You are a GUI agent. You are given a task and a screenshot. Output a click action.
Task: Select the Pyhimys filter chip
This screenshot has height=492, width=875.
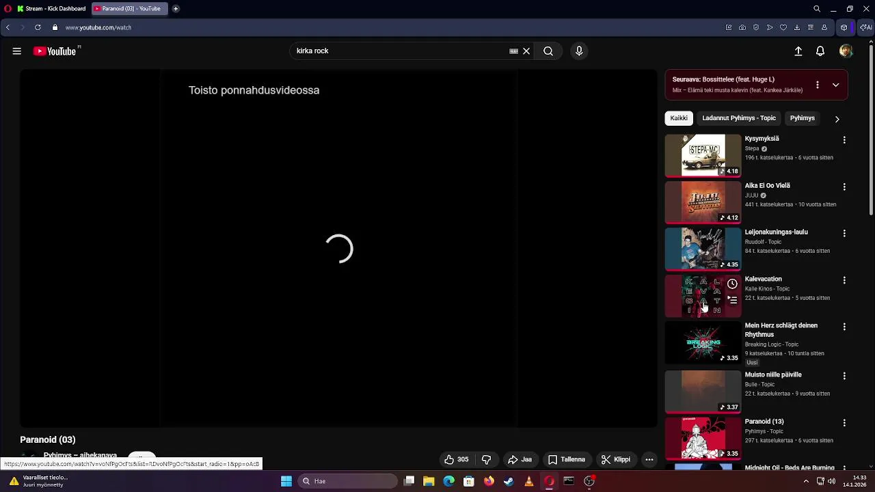click(803, 118)
